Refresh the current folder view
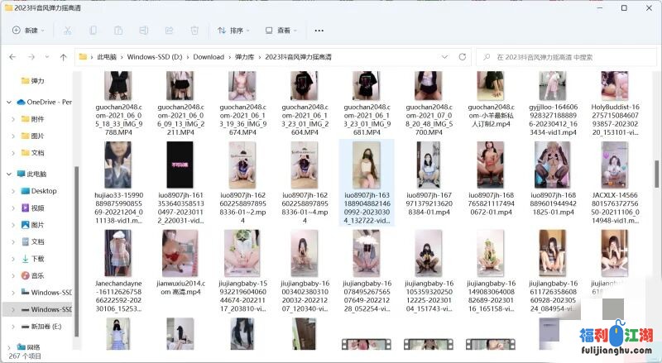Viewport: 662px width, 363px height. 463,57
